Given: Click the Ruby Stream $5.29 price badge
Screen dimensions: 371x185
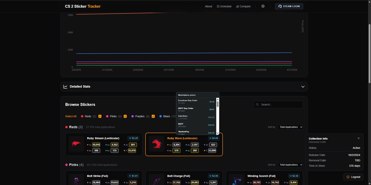Looking at the screenshot, I should pos(133,138).
